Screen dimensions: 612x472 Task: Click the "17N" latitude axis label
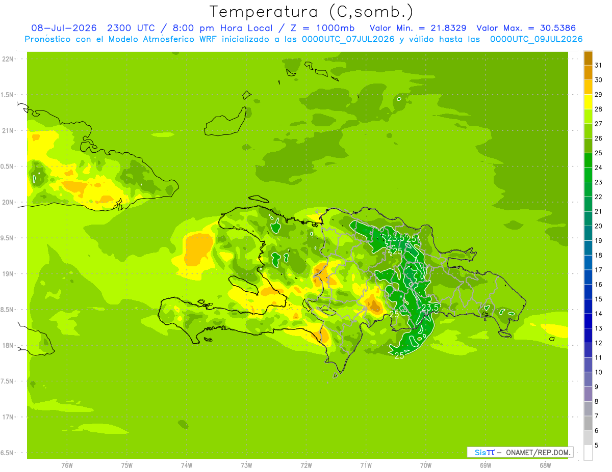click(7, 417)
